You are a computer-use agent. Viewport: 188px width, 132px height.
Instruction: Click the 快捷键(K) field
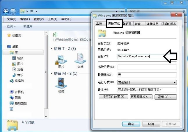[x=147, y=75]
